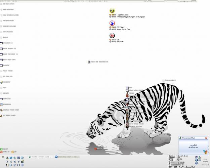
Task: Click the 'är offline nu' notification message
Action: coord(193,148)
